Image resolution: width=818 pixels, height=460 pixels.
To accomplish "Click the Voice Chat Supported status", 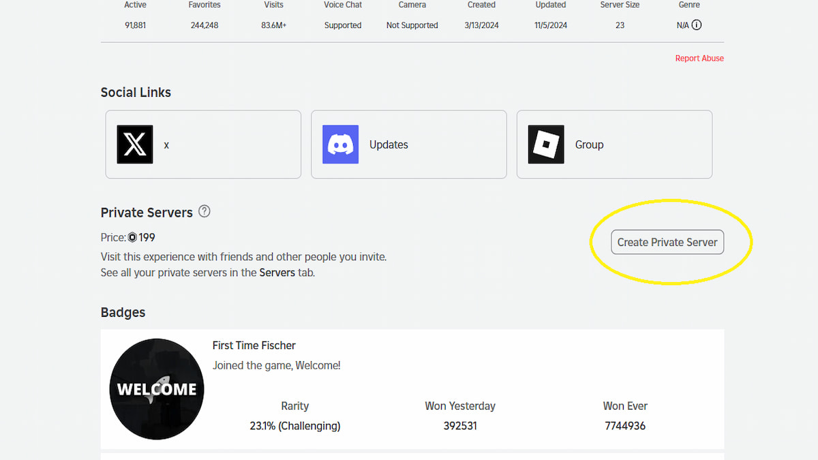I will [343, 25].
